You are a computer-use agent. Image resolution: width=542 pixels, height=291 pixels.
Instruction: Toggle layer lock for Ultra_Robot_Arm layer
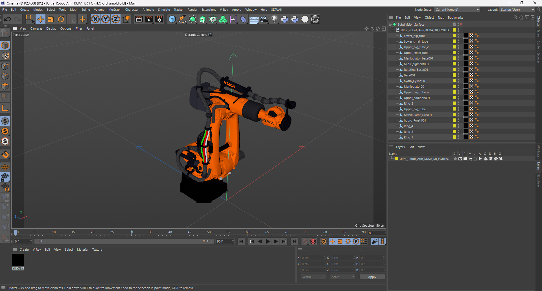[475, 159]
